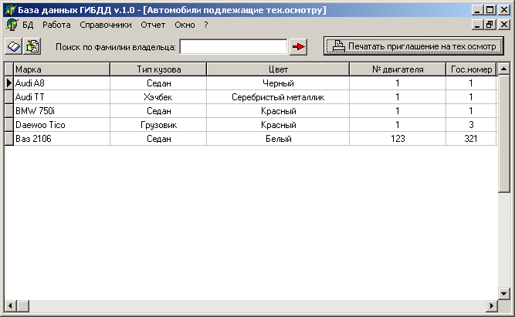The height and width of the screenshot is (317, 515).
Task: Click the Гос.номер column header
Action: click(x=471, y=69)
